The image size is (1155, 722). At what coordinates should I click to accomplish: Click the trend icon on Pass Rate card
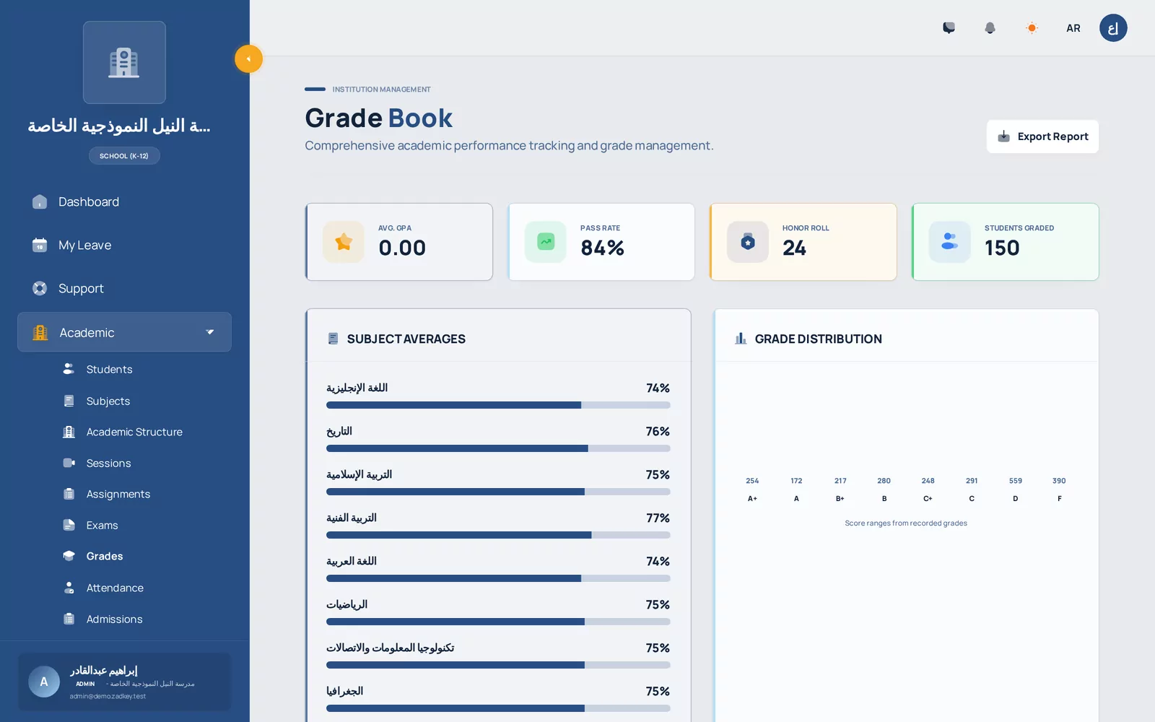546,242
